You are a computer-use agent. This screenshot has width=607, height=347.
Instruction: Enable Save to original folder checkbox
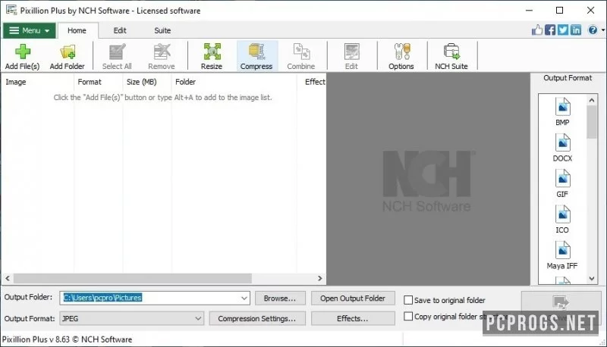(408, 300)
